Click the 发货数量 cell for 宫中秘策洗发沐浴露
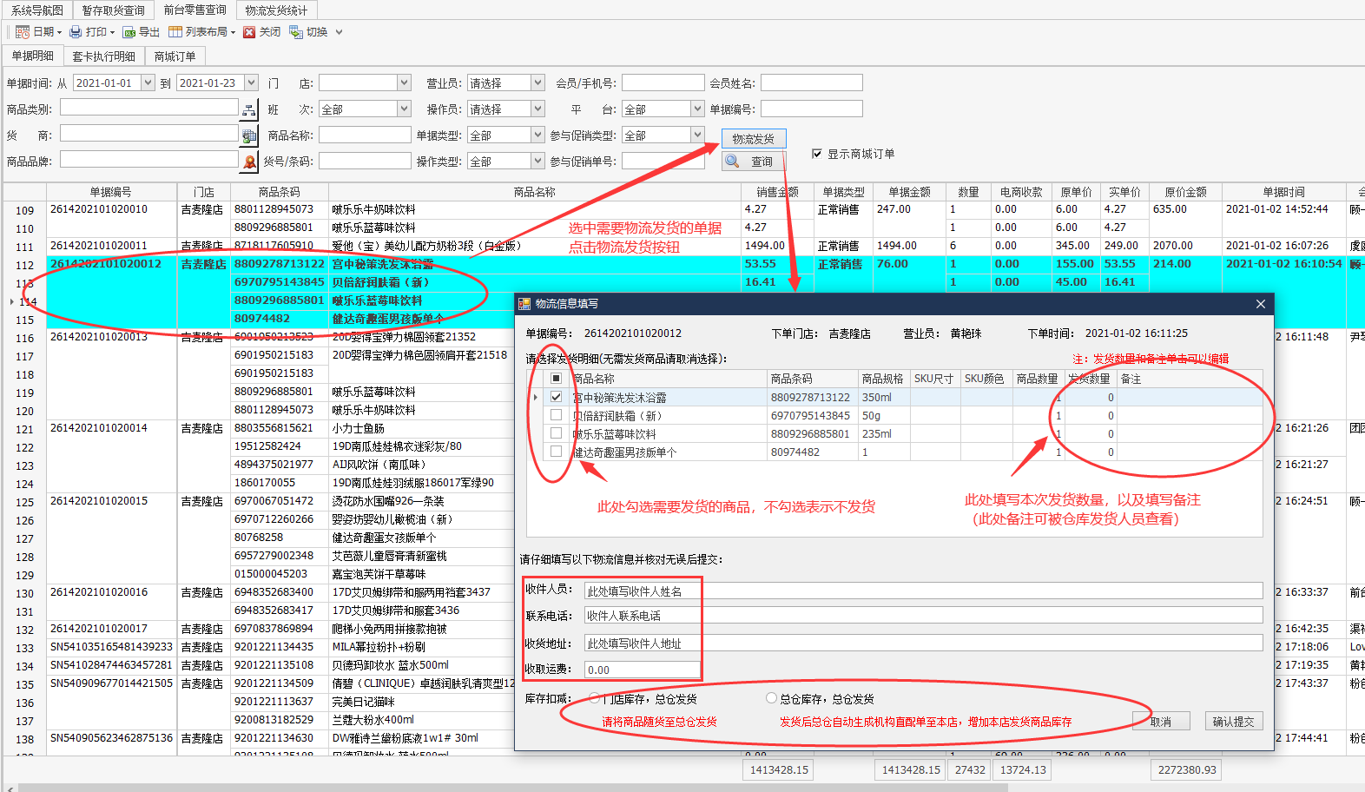 [1091, 397]
